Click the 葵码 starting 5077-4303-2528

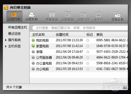[x=112, y=52]
